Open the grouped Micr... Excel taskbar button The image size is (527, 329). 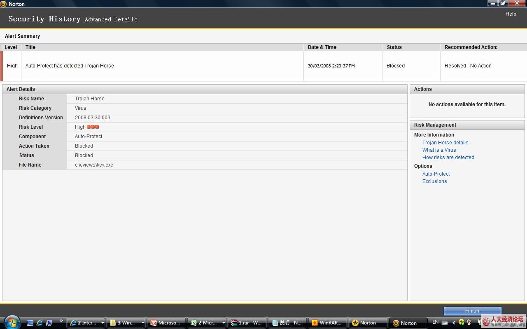[x=207, y=323]
